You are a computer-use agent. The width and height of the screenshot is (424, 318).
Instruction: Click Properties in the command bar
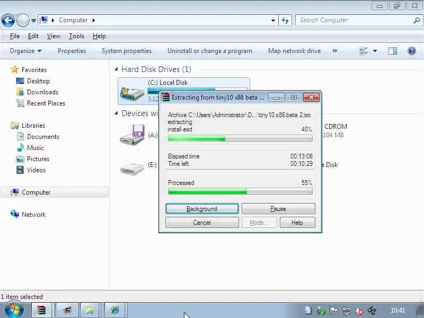click(x=72, y=51)
